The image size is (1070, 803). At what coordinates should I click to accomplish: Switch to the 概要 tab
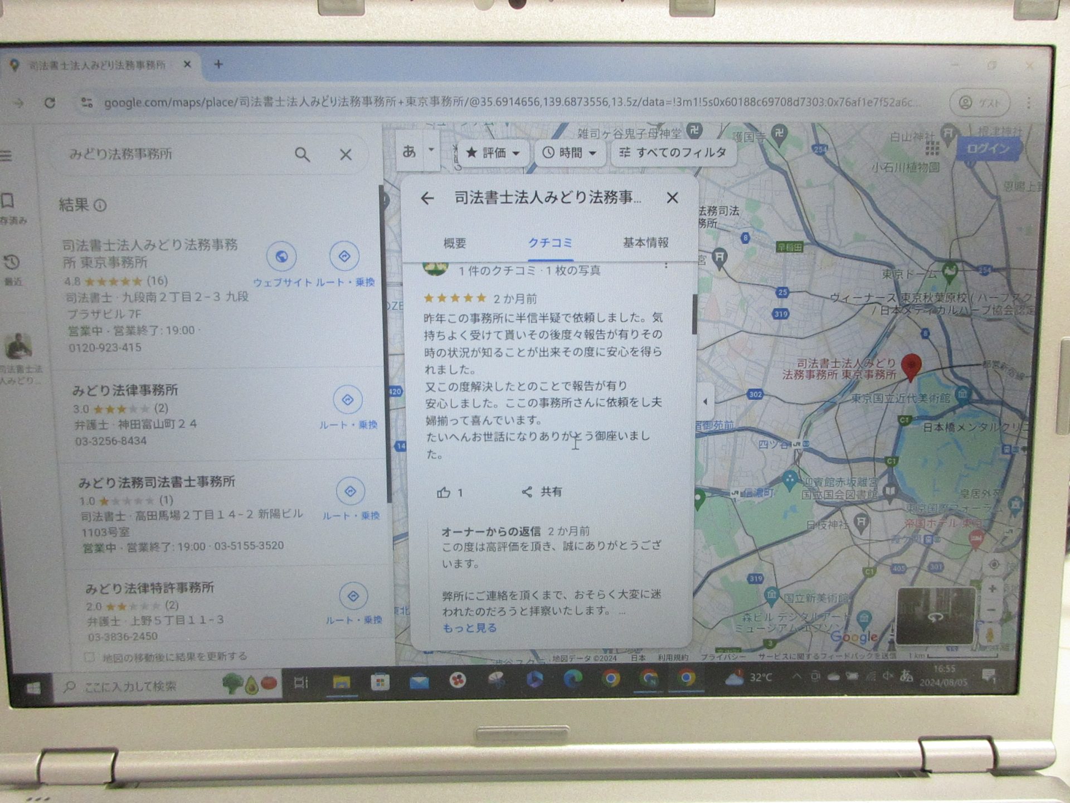click(455, 243)
